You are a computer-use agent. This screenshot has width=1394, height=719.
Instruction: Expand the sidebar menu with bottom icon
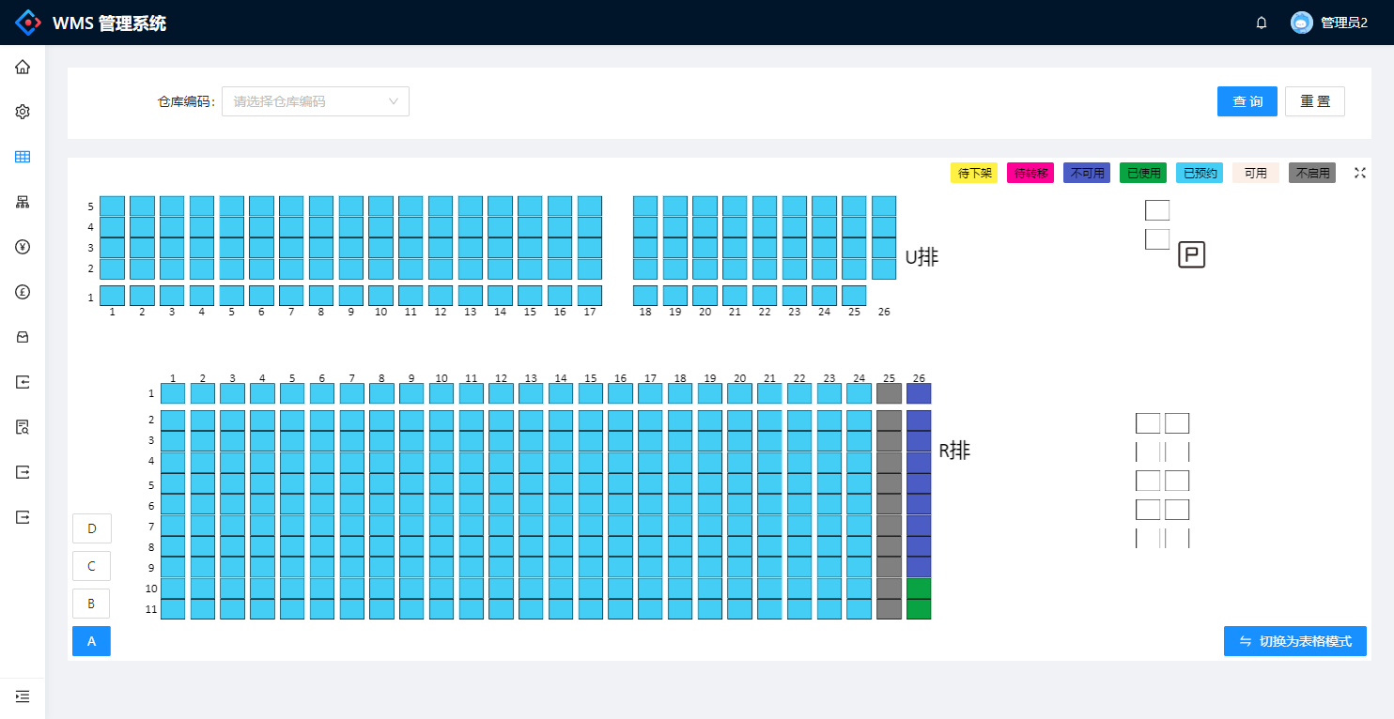[x=23, y=696]
